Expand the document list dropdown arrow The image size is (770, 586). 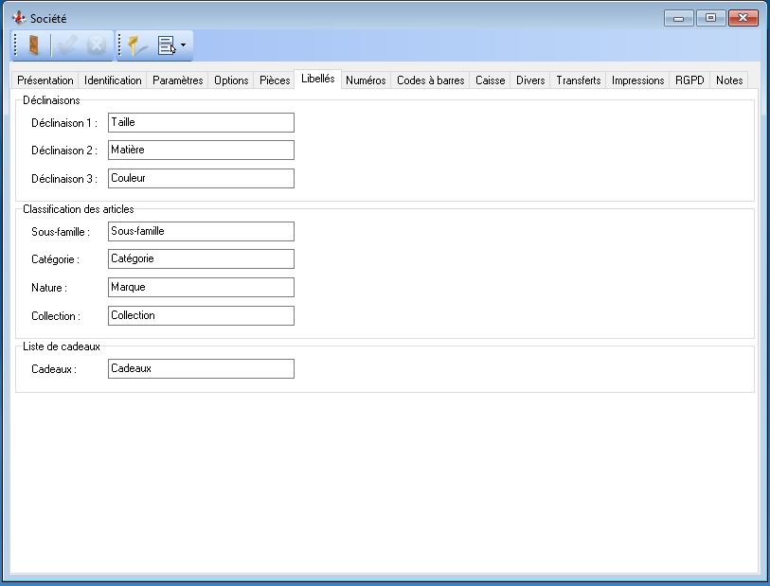coord(184,44)
